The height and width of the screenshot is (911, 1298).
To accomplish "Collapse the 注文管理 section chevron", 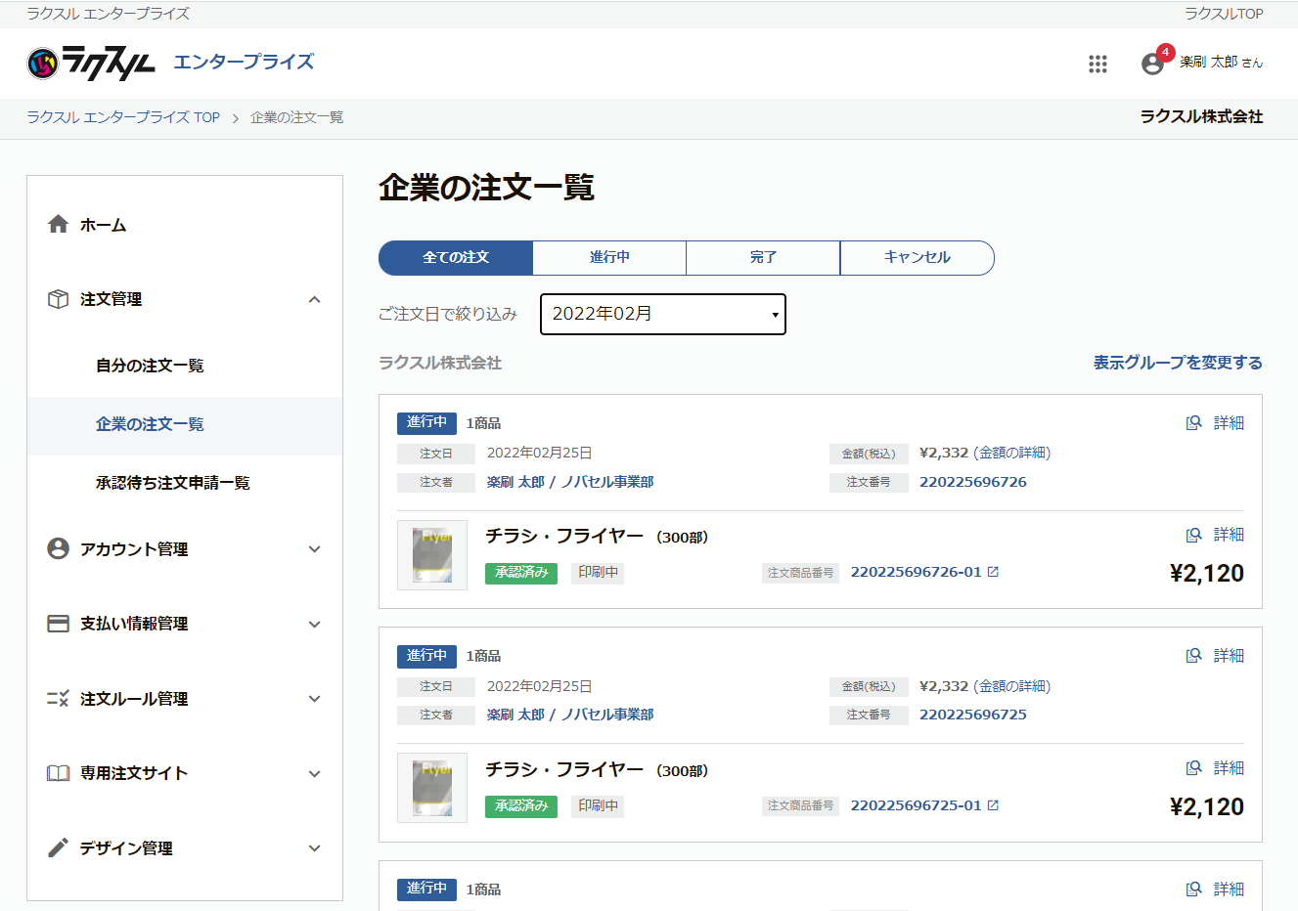I will pos(314,299).
